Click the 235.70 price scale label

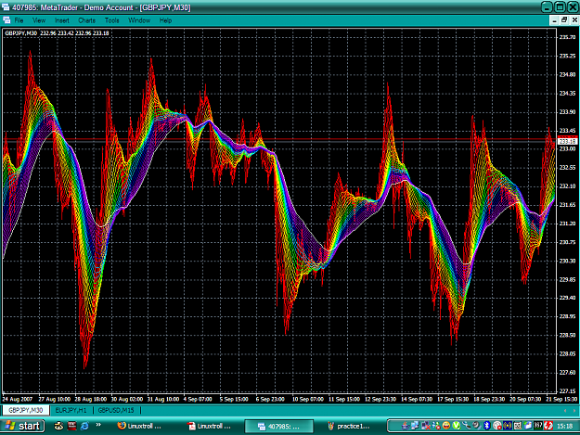pos(567,37)
